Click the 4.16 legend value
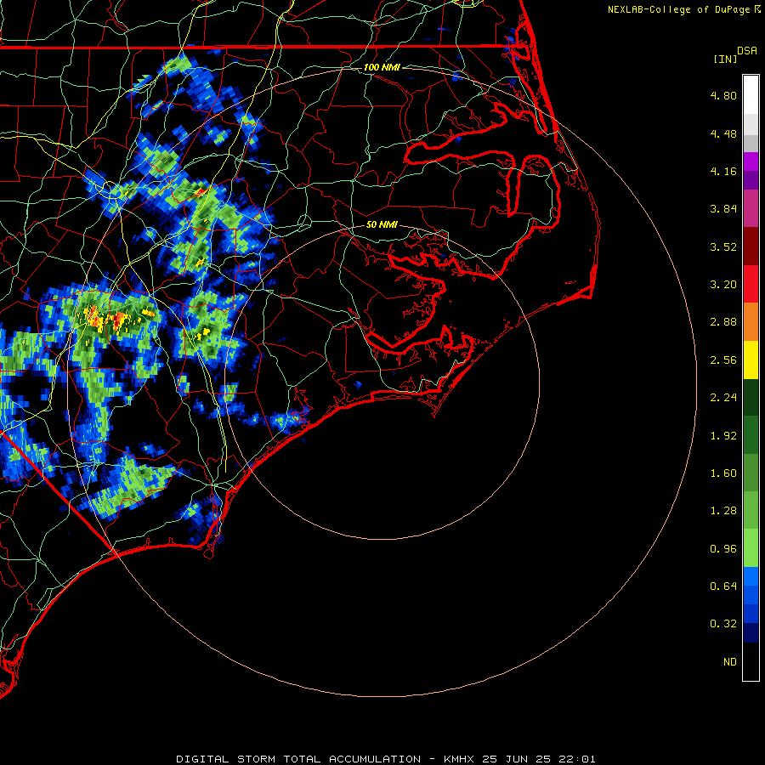 point(723,171)
